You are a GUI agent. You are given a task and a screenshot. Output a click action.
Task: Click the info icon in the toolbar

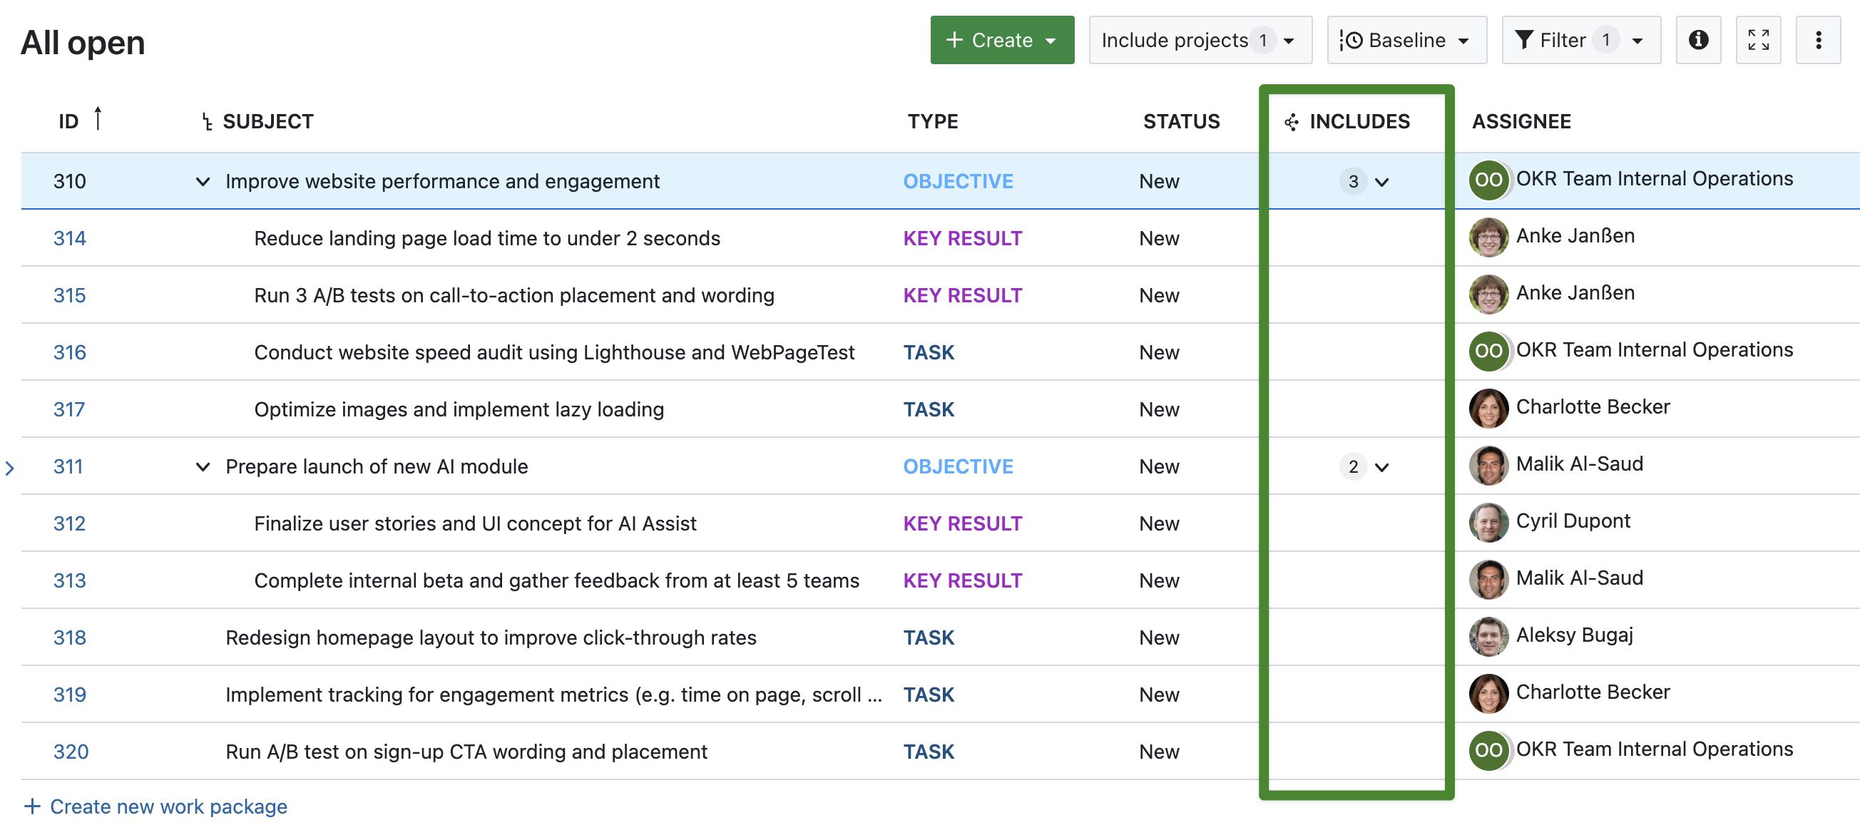pyautogui.click(x=1698, y=40)
